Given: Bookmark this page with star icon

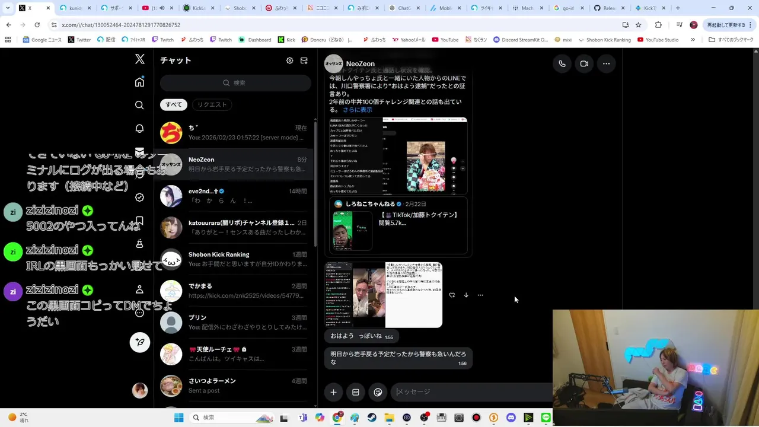Looking at the screenshot, I should coord(638,25).
